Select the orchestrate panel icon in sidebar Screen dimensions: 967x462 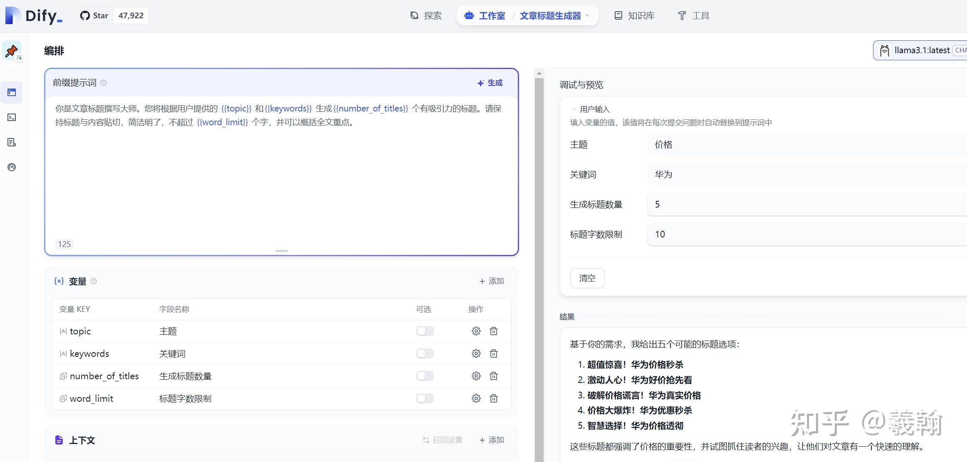point(12,92)
